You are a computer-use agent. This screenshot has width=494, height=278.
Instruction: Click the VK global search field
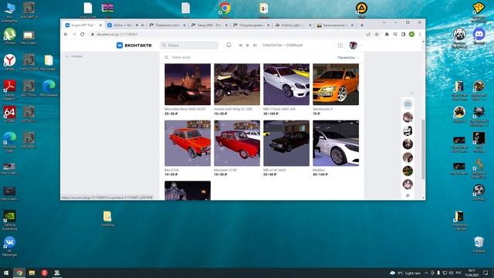[189, 46]
